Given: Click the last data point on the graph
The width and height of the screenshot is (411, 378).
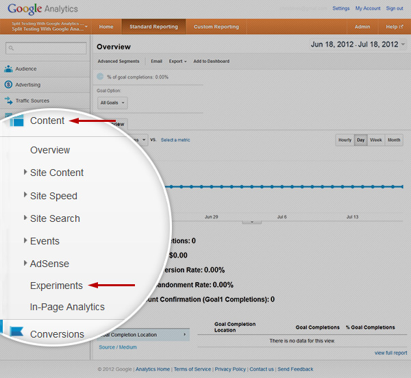Looking at the screenshot, I should tap(402, 187).
